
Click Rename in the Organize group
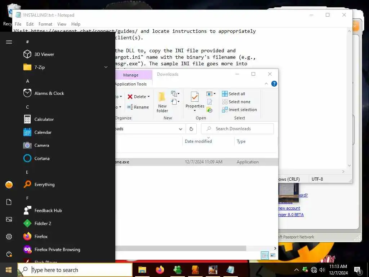138,107
